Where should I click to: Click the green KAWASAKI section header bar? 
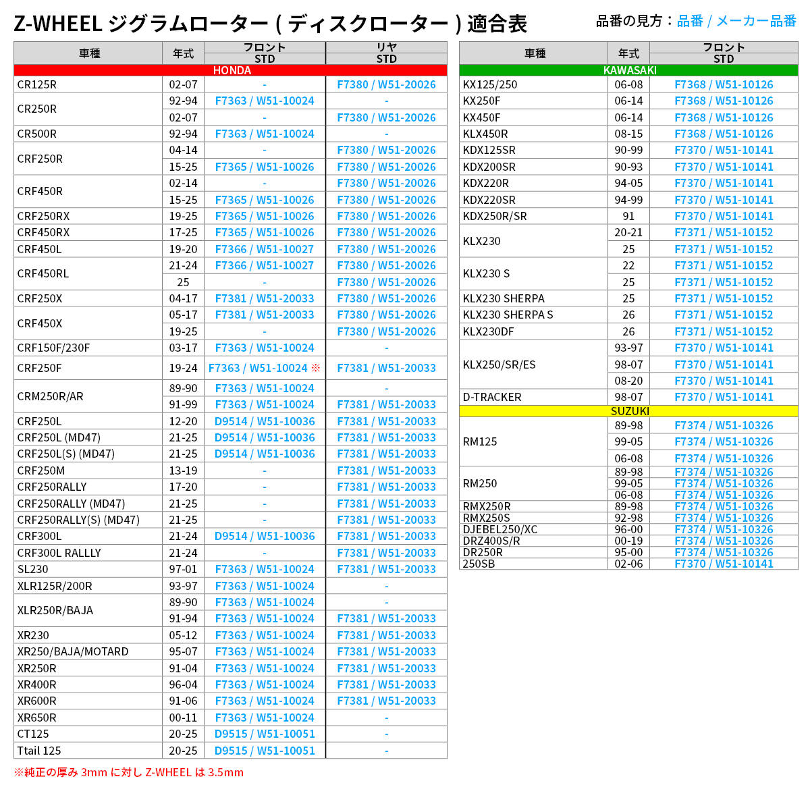click(x=628, y=70)
